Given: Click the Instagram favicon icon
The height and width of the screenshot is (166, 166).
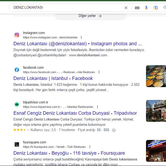Looking at the screenshot, I should click(x=17, y=35).
